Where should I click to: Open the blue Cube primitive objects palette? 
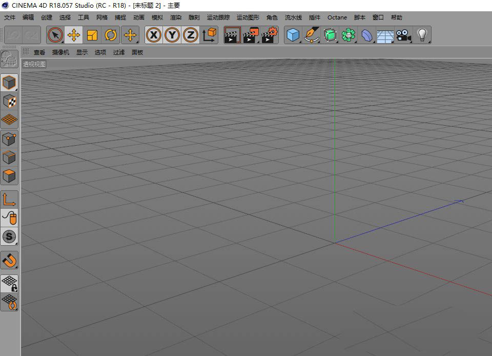click(x=293, y=35)
